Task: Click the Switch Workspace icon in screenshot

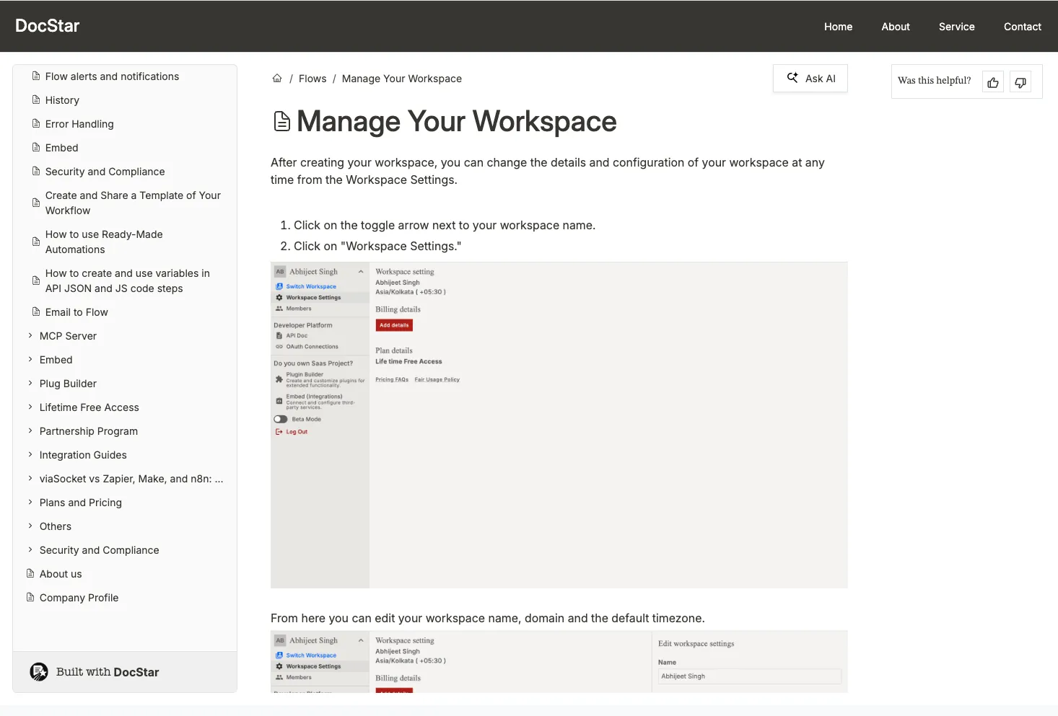Action: (279, 286)
